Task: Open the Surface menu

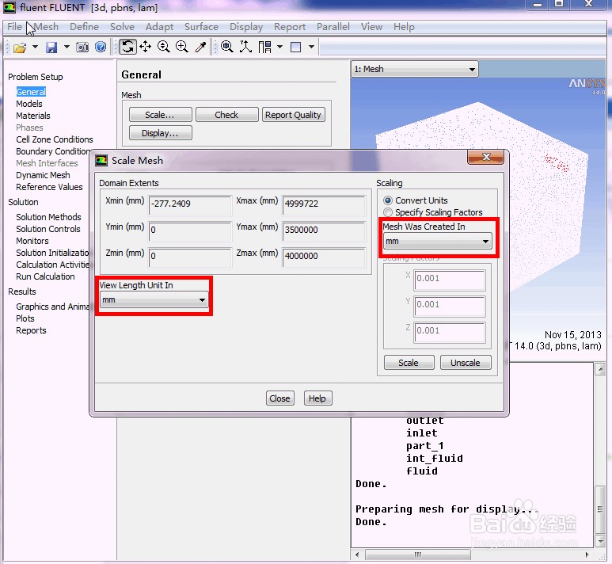Action: pos(201,27)
